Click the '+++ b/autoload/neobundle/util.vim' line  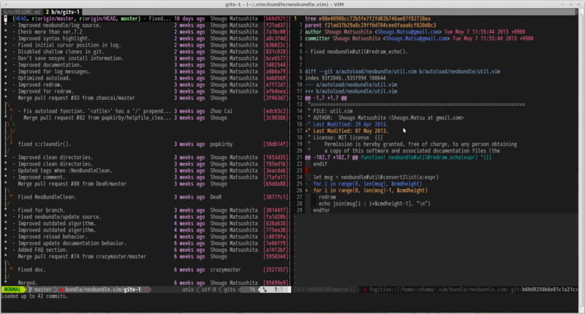pyautogui.click(x=351, y=91)
